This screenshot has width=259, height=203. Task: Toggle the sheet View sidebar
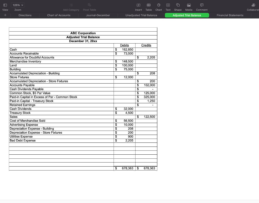point(5,5)
